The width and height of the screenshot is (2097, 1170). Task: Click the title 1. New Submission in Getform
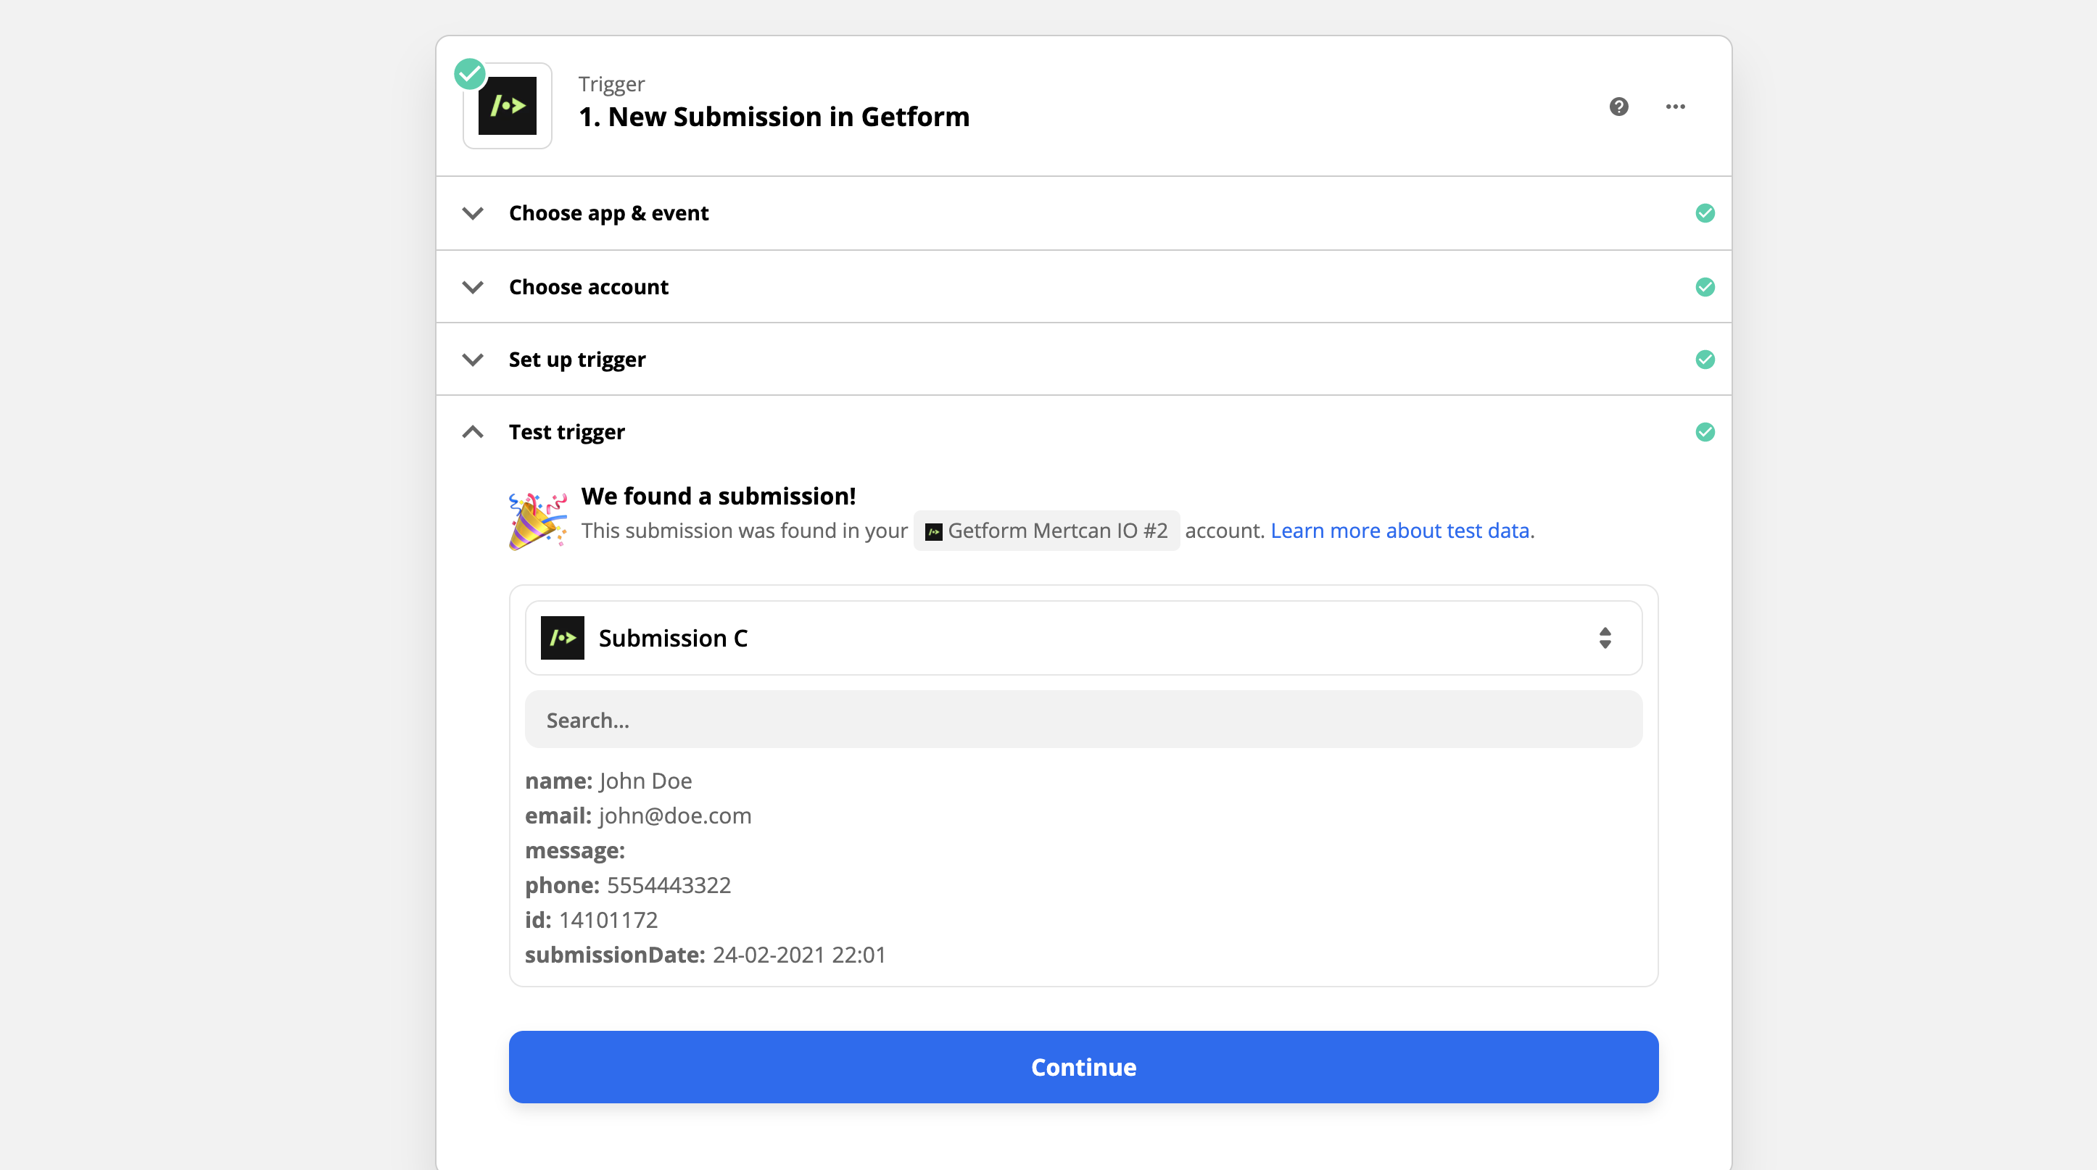774,117
